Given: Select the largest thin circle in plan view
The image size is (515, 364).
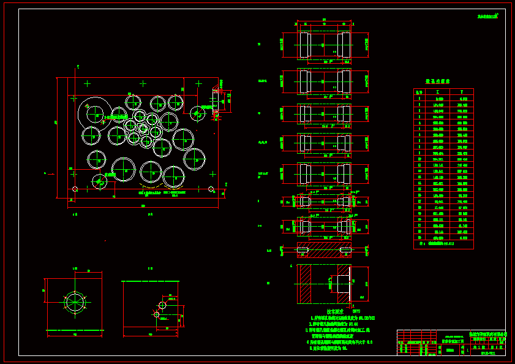Looking at the screenshot, I should [95, 114].
